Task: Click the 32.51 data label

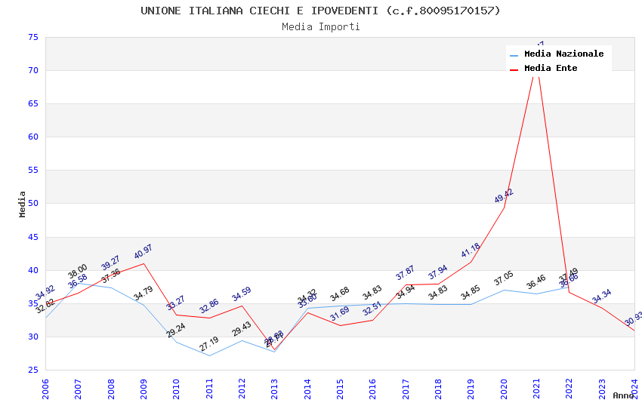Action: tap(372, 309)
